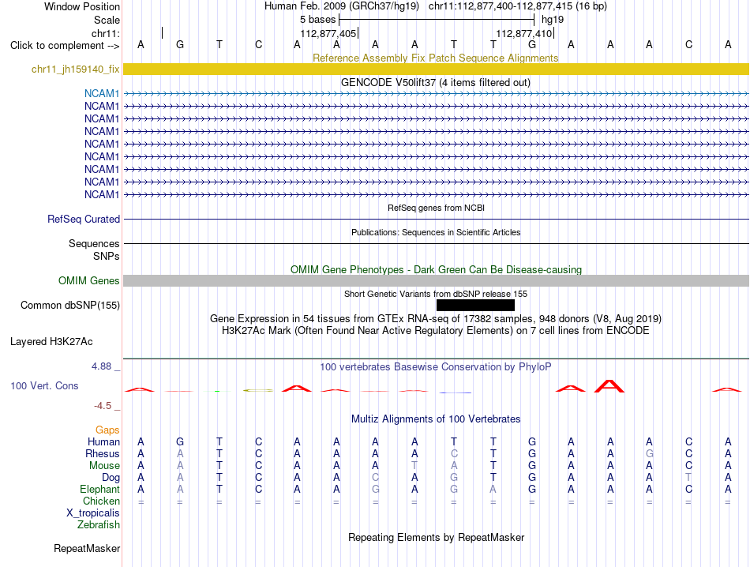The width and height of the screenshot is (750, 567).
Task: Select the Rhesus species row label
Action: pyautogui.click(x=103, y=453)
